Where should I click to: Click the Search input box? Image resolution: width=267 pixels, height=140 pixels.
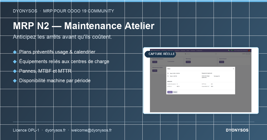pyautogui.click(x=201, y=54)
